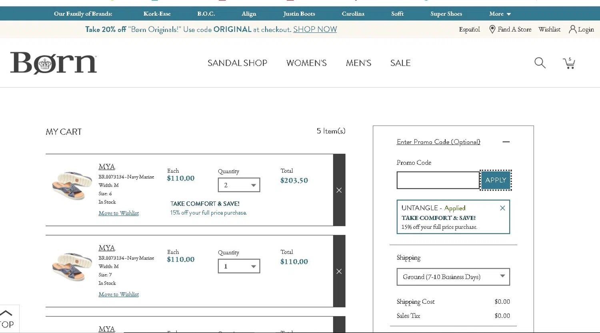Click SHOP NOW in promo banner
The width and height of the screenshot is (600, 333).
(315, 29)
